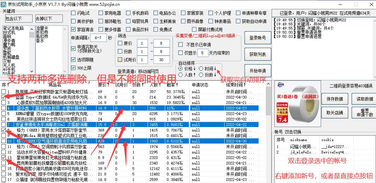Uncheck the 家庭清洁 checkbox
The width and height of the screenshot is (376, 183).
coord(73,30)
